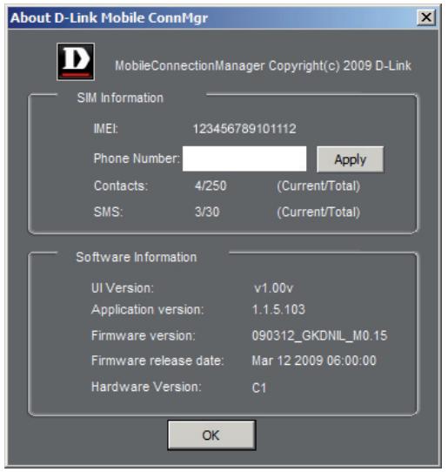448x472 pixels.
Task: Click the hardware version value C1
Action: 259,388
